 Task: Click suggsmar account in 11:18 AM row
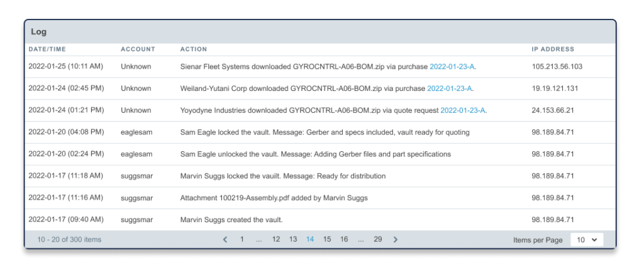coord(136,176)
